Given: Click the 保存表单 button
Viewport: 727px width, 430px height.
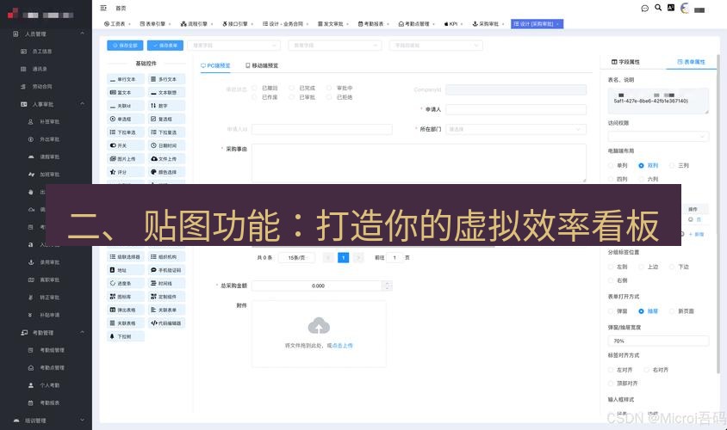Looking at the screenshot, I should pos(165,46).
